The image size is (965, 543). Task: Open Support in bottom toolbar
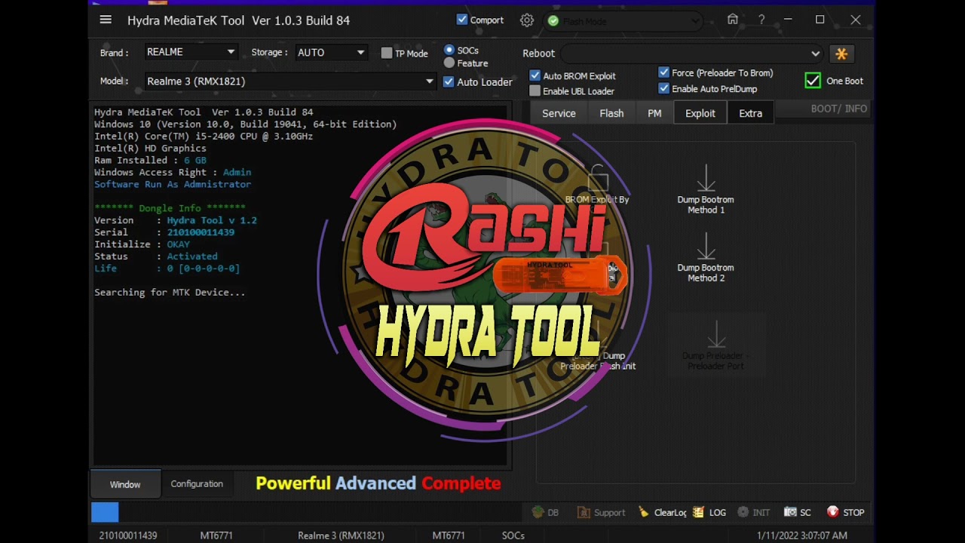[602, 512]
